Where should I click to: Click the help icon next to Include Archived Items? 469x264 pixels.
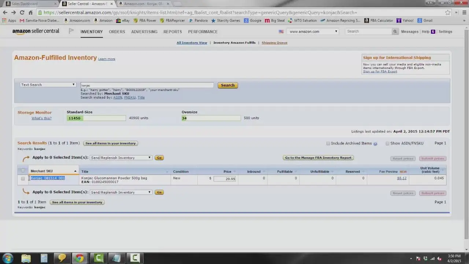click(375, 144)
